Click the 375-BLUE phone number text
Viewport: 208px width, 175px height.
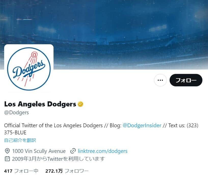(15, 133)
